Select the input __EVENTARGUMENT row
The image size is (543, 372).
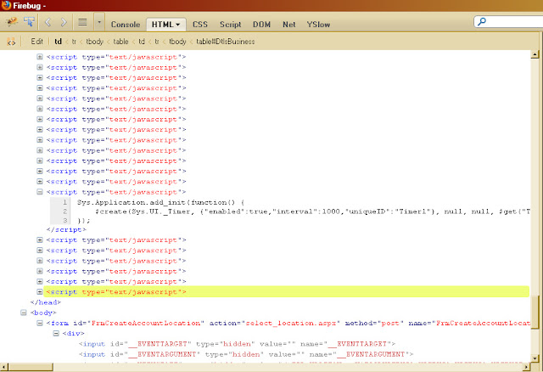(246, 354)
